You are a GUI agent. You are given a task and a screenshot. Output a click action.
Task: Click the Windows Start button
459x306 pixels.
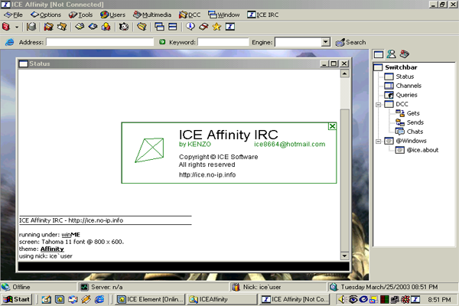pyautogui.click(x=16, y=299)
